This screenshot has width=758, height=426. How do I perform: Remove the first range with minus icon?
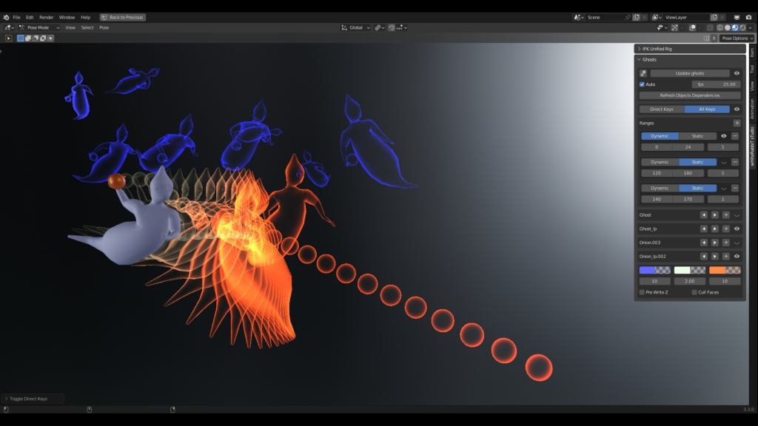pos(735,136)
